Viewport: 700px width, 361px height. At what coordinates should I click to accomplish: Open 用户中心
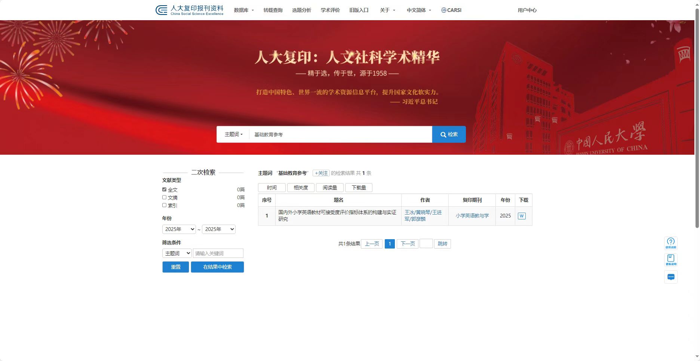tap(527, 10)
